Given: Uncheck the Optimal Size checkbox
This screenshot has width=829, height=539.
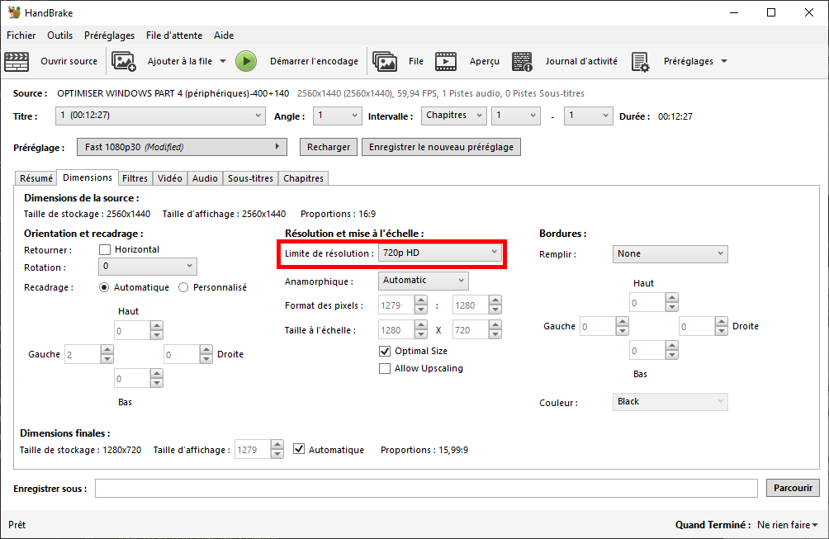Looking at the screenshot, I should point(385,351).
